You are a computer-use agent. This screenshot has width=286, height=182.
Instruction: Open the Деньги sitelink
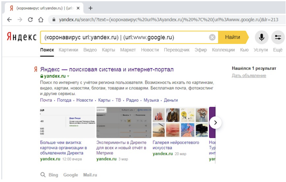click(171, 100)
